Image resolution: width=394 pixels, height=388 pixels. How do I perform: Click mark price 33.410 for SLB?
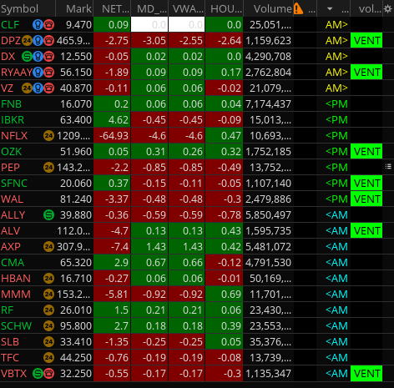point(76,342)
